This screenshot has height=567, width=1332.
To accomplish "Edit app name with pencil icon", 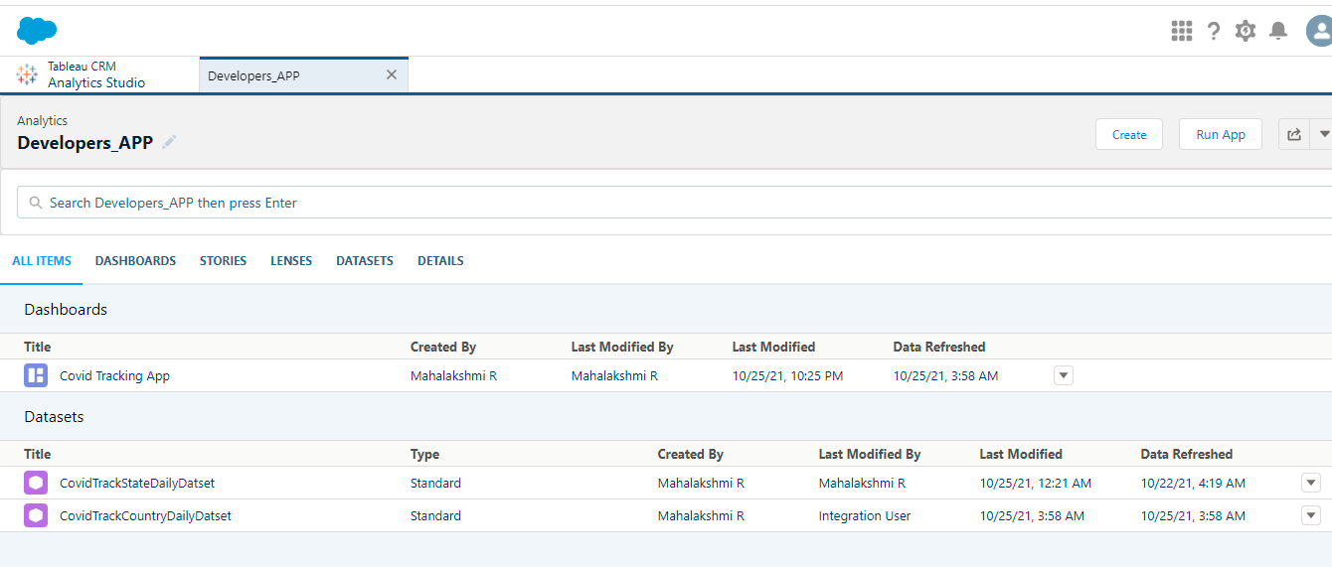I will click(170, 142).
